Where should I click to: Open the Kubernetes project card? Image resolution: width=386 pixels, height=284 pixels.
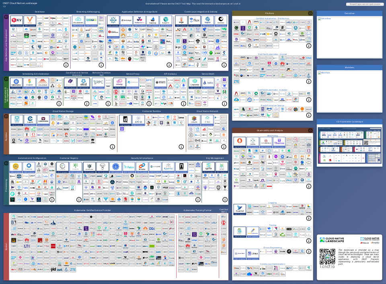(16, 83)
